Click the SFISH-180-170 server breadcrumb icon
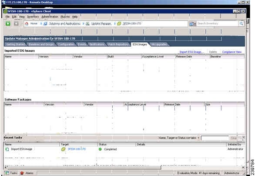The height and width of the screenshot is (176, 261). 119,24
